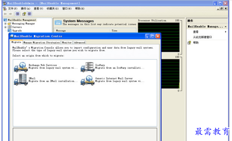Close the MailEnable Migration Centre window
The image size is (232, 141).
[x=158, y=36]
